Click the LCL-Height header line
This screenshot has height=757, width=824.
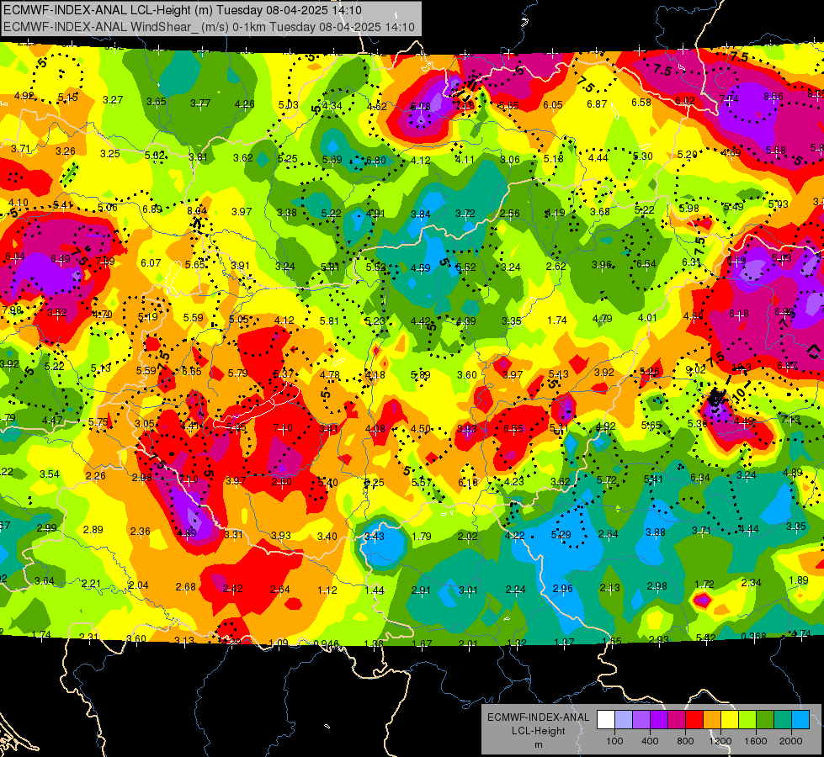(183, 10)
